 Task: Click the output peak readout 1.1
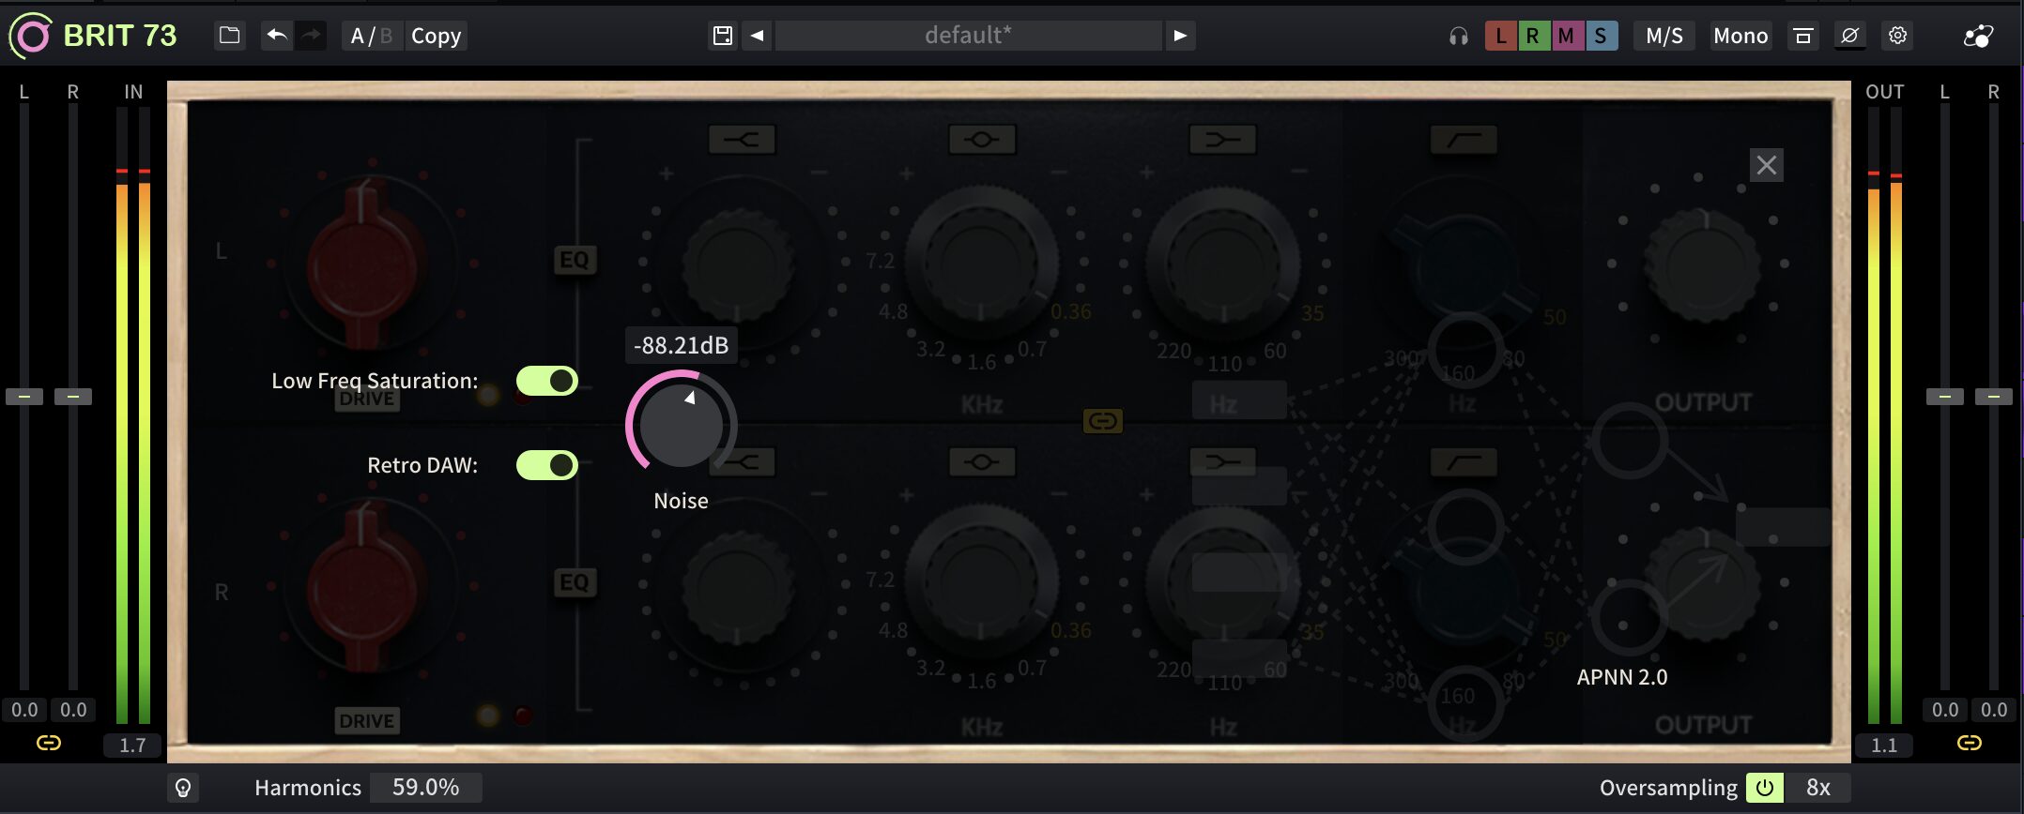(1884, 746)
